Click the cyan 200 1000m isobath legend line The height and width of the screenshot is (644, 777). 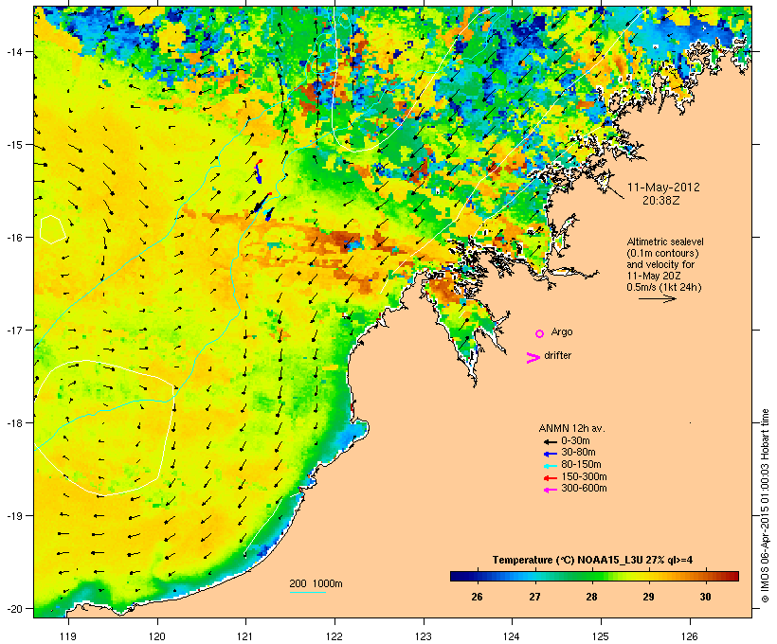(308, 593)
